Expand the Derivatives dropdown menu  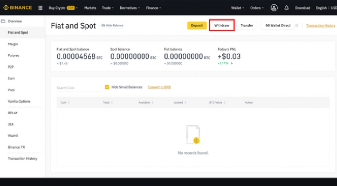pos(130,8)
